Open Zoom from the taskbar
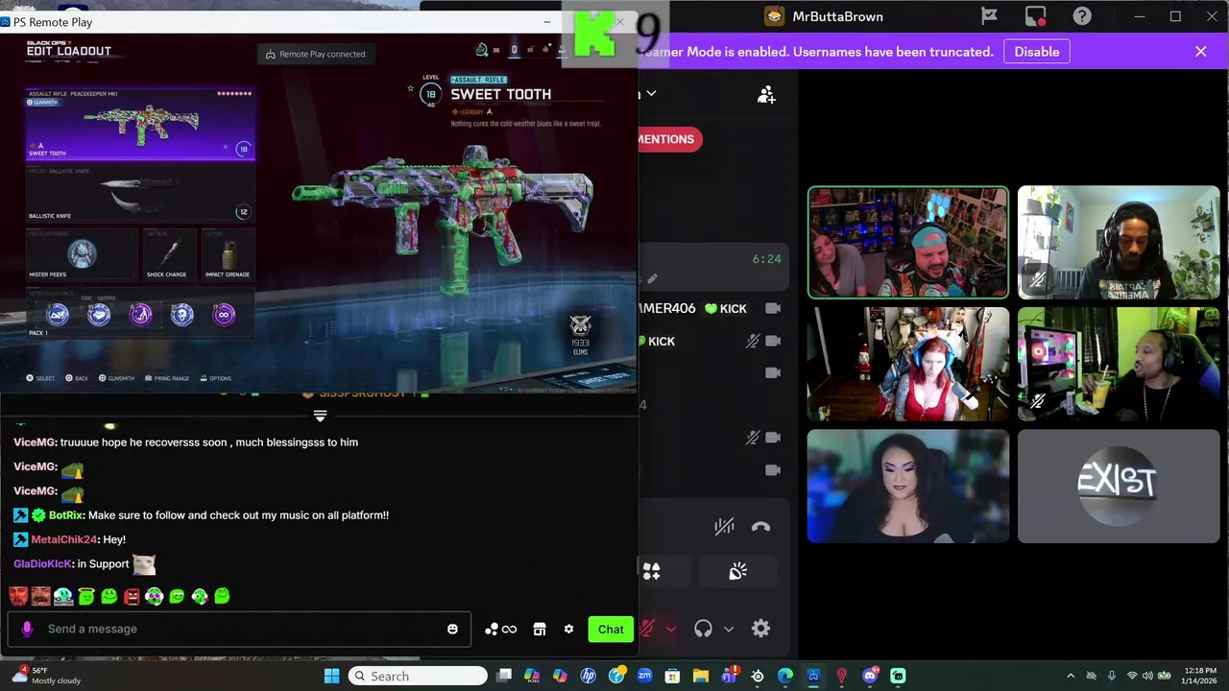 point(644,676)
